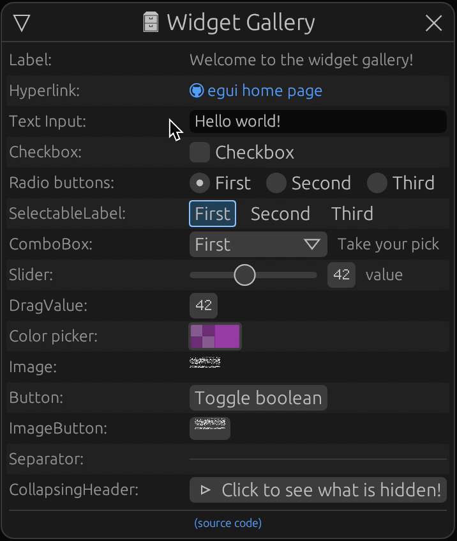This screenshot has width=457, height=541.
Task: Click the globe icon next to egui home page
Action: pos(197,90)
